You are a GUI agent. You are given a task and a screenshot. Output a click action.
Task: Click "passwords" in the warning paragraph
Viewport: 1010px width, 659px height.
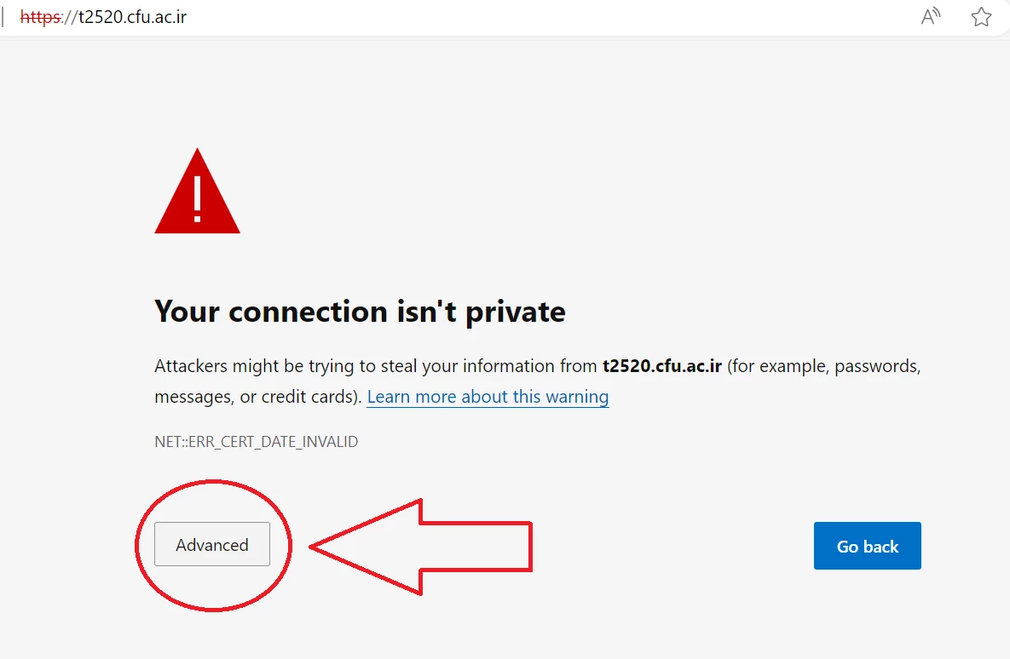pyautogui.click(x=877, y=366)
